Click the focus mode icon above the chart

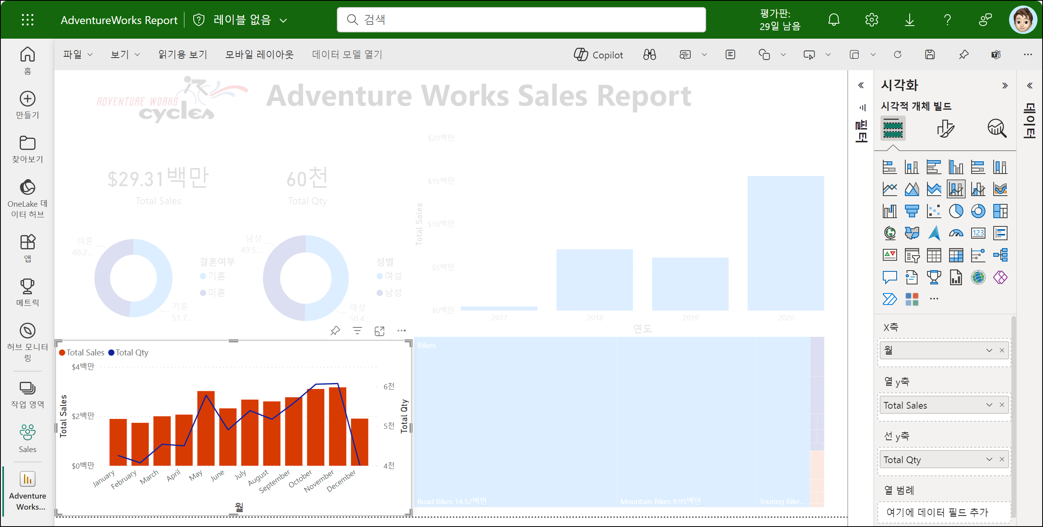pyautogui.click(x=379, y=331)
